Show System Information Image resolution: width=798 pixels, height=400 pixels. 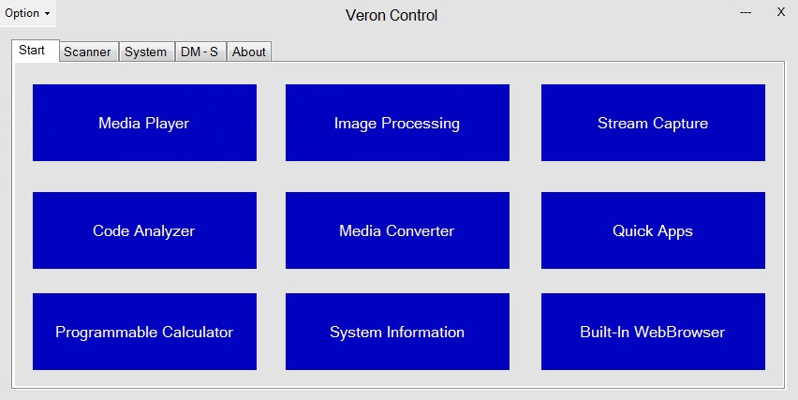[397, 332]
